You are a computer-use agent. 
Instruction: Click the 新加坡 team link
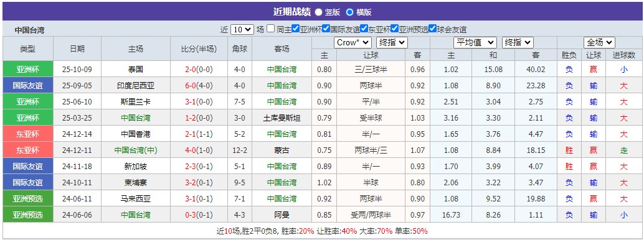tap(136, 167)
